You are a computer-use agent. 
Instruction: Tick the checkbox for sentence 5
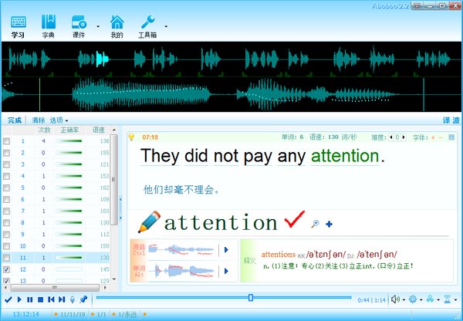pyautogui.click(x=6, y=188)
